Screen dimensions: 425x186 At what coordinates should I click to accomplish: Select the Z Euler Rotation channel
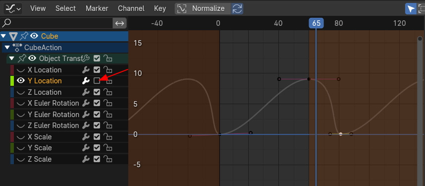[53, 125]
